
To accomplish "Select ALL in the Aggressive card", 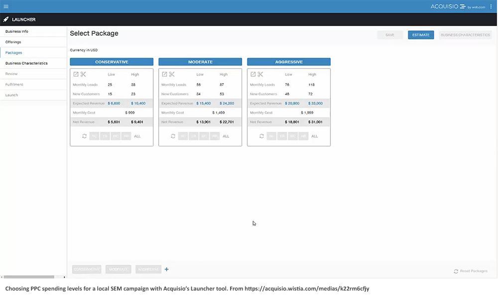I will (x=314, y=136).
